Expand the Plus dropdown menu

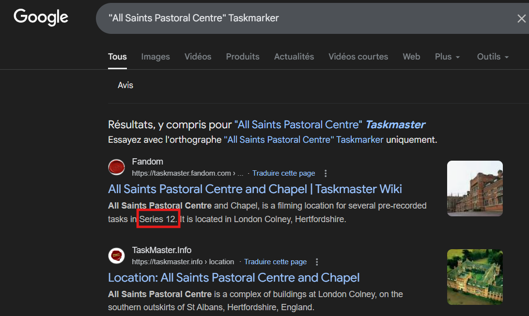(447, 57)
